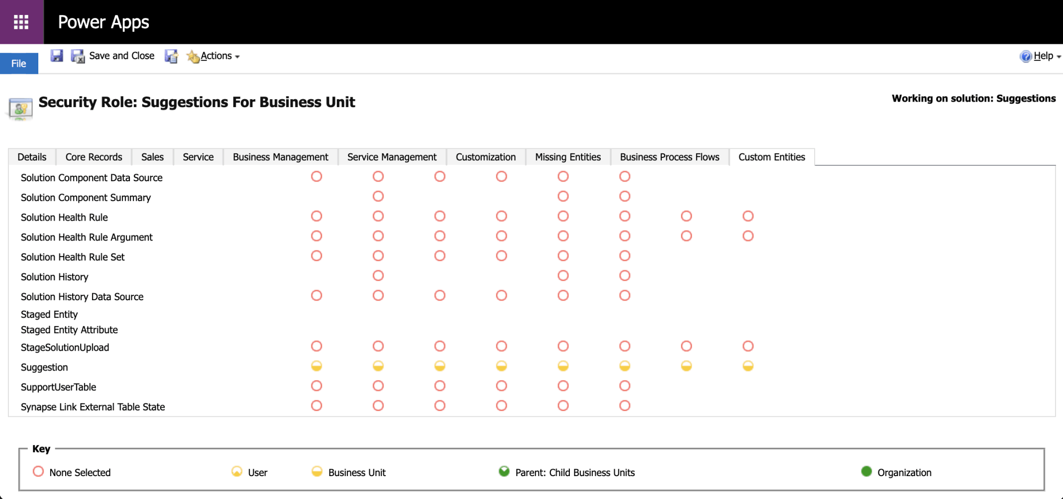Click the Suggestion row label

[x=44, y=368]
